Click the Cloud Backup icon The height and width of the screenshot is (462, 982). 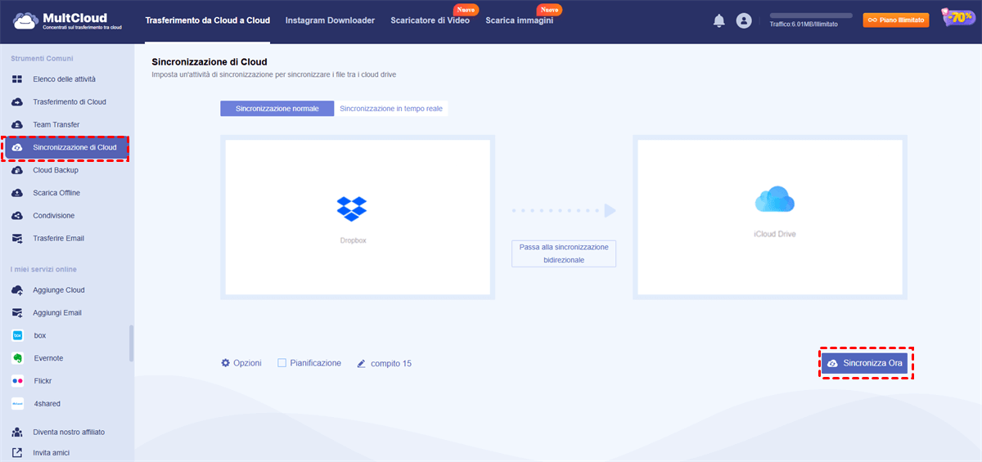point(17,170)
